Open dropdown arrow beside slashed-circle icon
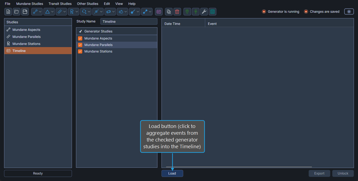The image size is (358, 181). click(101, 12)
